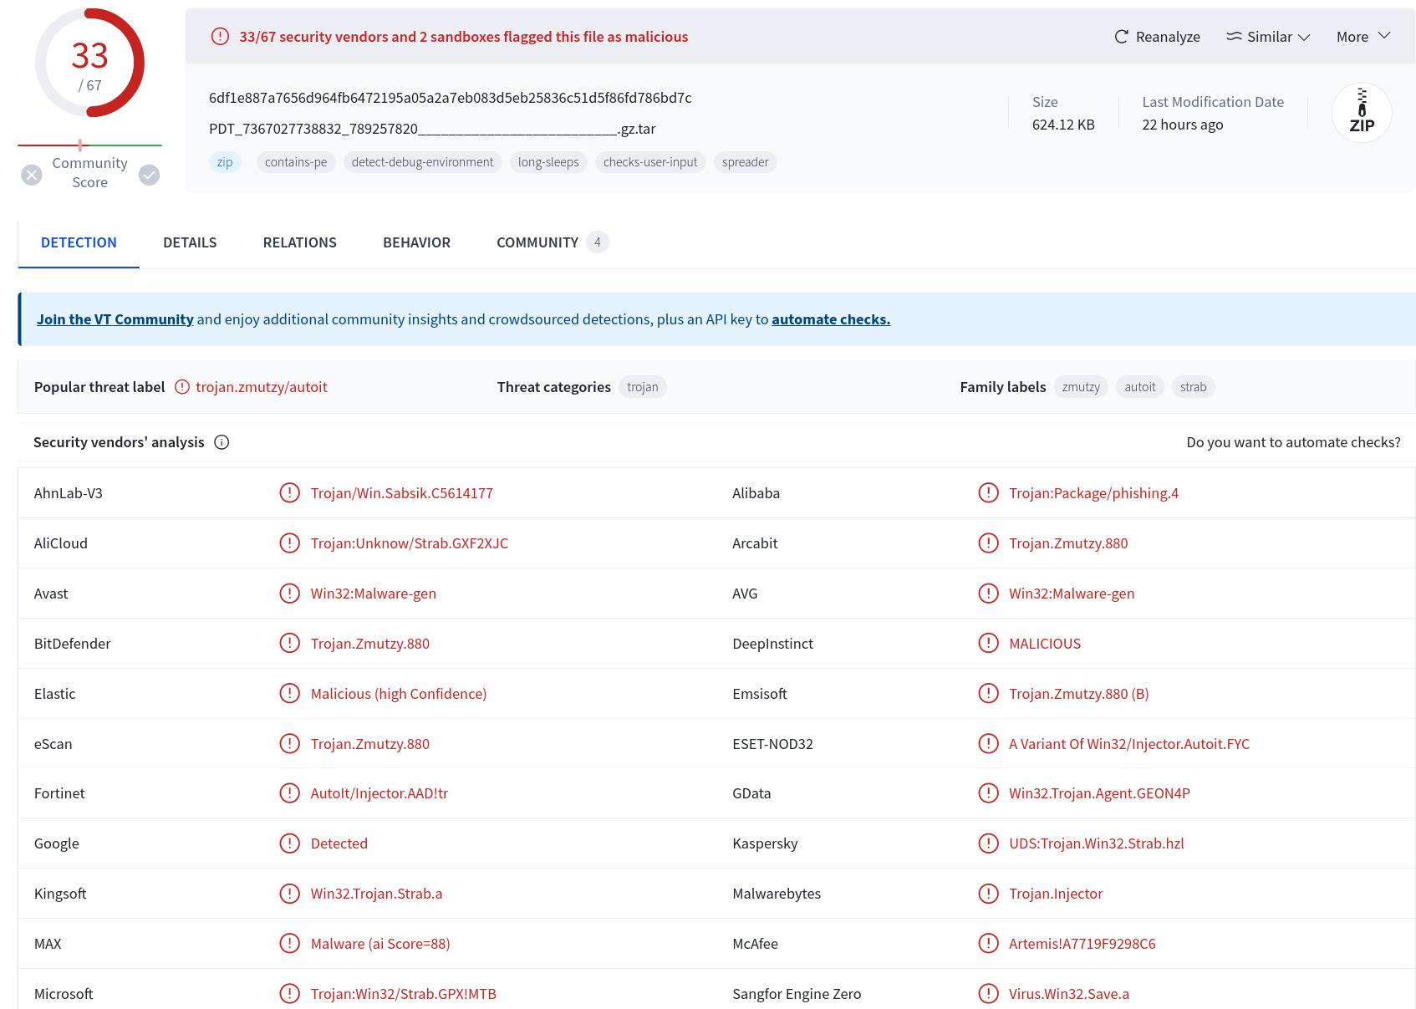Click the alert icon next to trojan.zmutzy/autoit

(182, 387)
